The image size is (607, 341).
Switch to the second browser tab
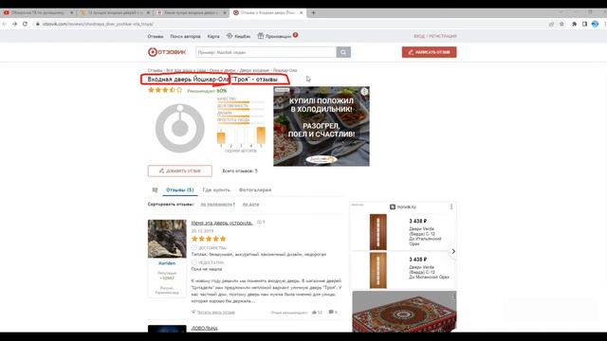[x=115, y=12]
